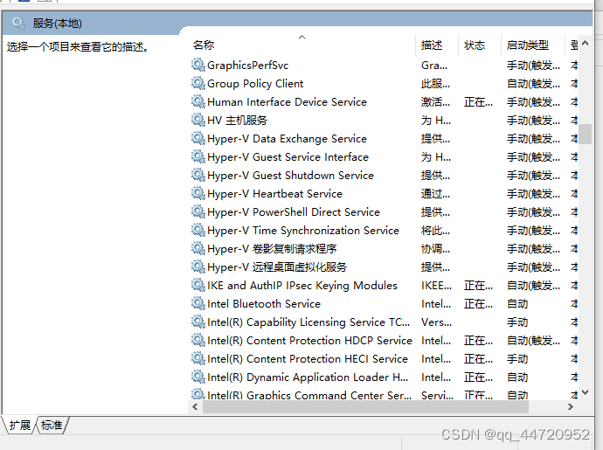The height and width of the screenshot is (450, 603).
Task: Click the Intel Bluetooth Service gear icon
Action: [x=198, y=304]
